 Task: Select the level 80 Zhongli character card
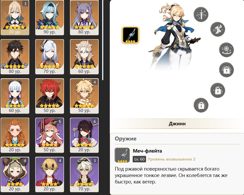pyautogui.click(x=15, y=57)
